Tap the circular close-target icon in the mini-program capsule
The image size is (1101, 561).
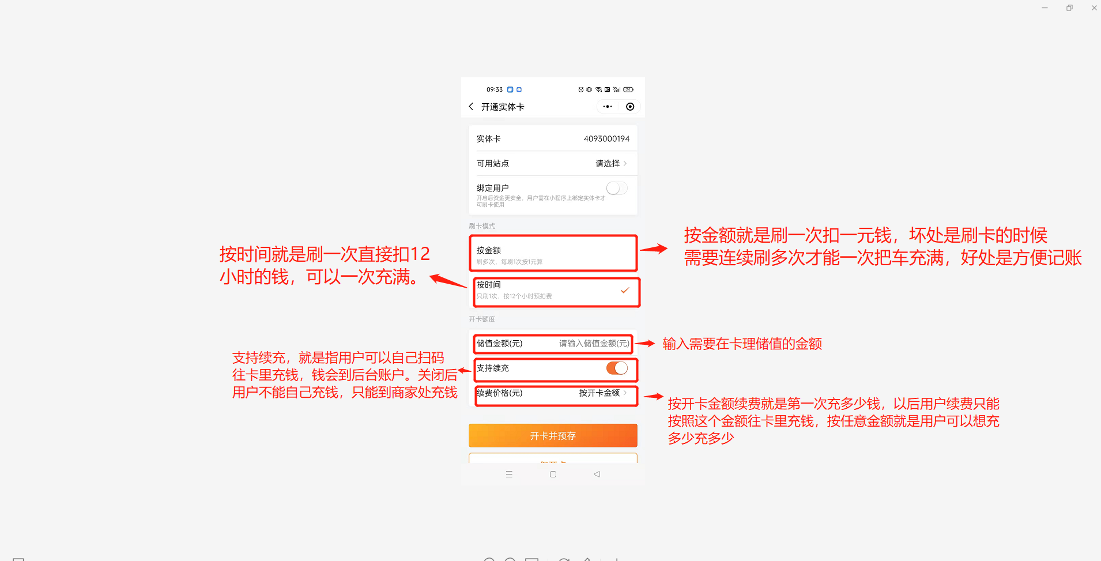630,107
